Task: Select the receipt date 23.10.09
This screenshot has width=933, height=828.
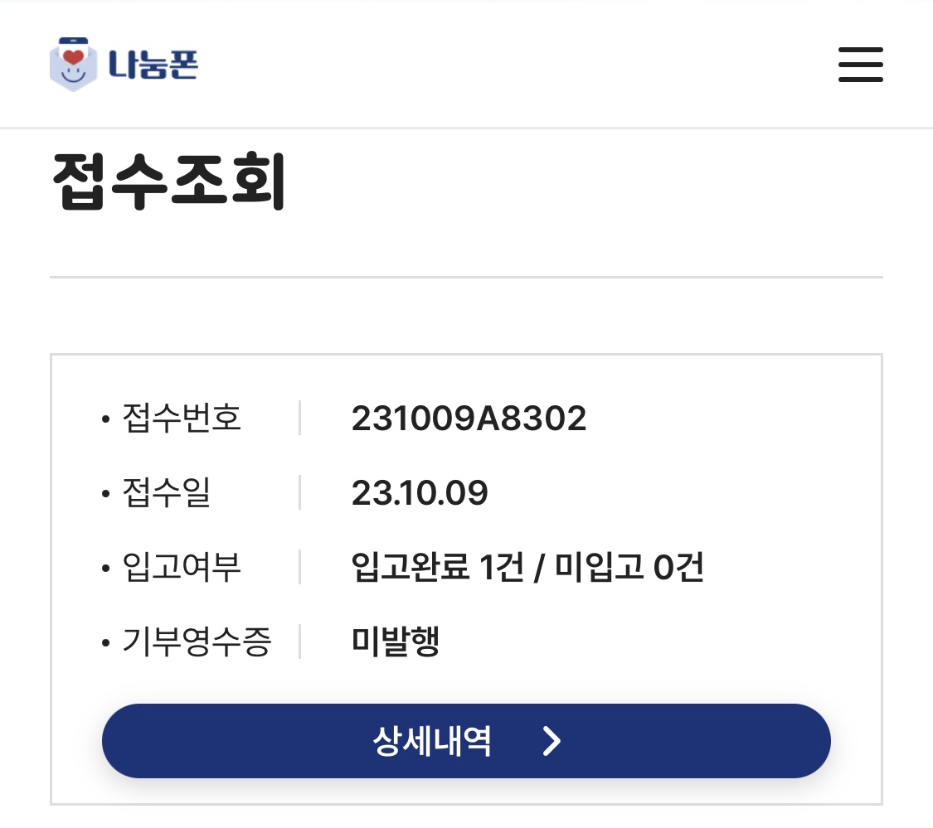Action: pos(420,493)
